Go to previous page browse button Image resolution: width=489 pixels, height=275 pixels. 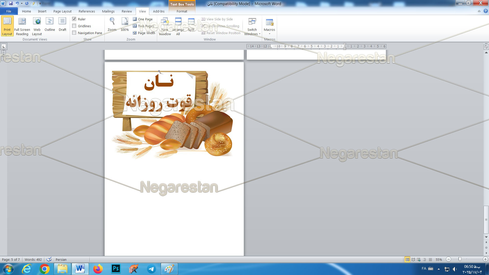(486, 242)
